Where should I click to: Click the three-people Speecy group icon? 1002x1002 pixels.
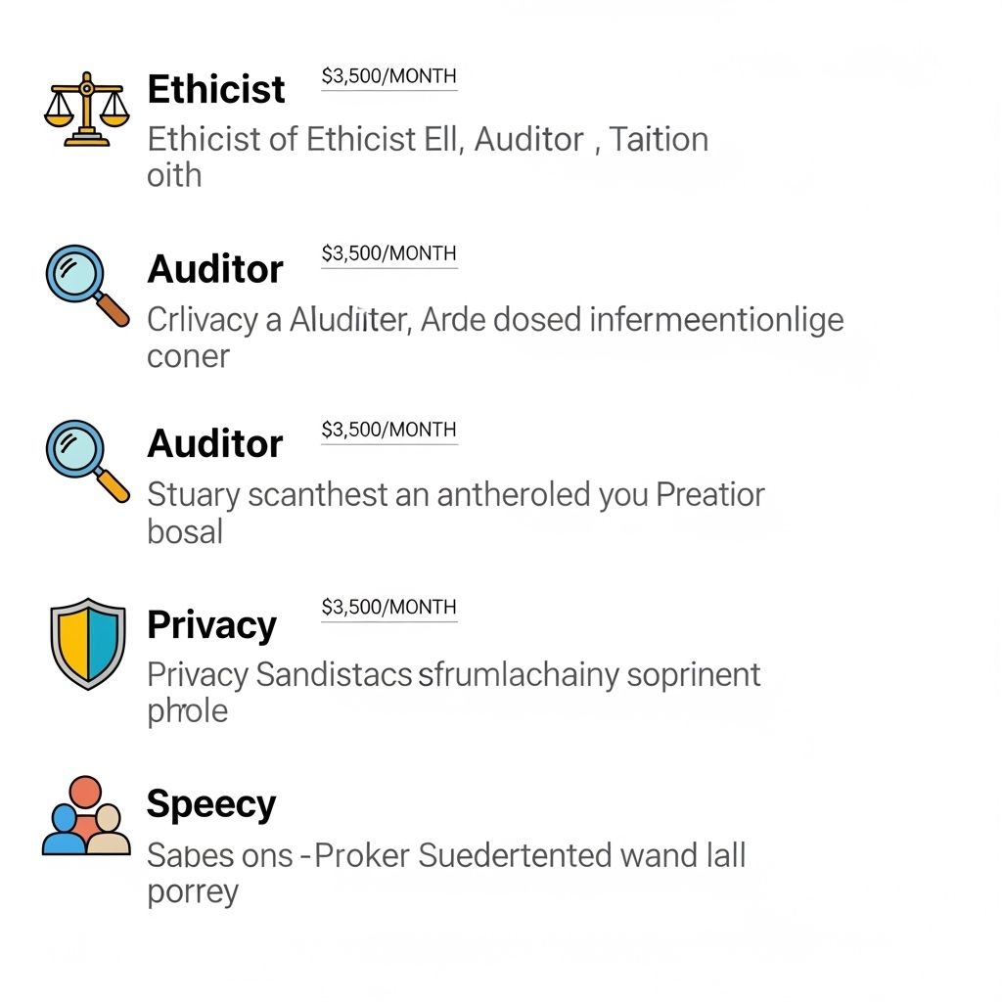(86, 817)
